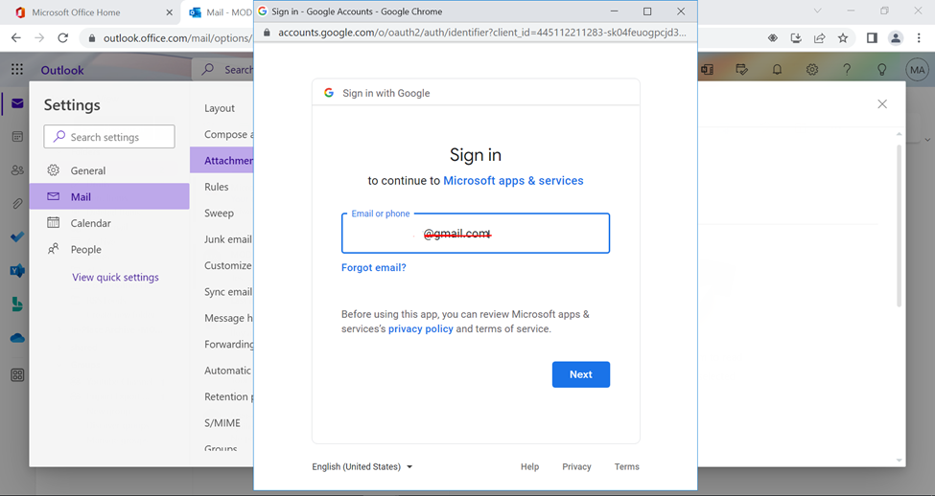Viewport: 935px width, 496px height.
Task: Open View quick settings link
Action: (115, 277)
